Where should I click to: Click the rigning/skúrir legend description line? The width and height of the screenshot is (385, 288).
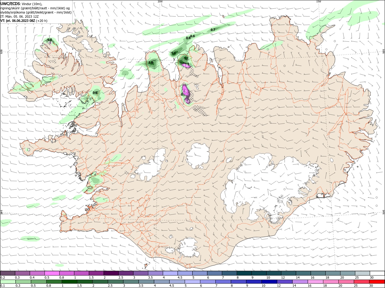[35, 8]
